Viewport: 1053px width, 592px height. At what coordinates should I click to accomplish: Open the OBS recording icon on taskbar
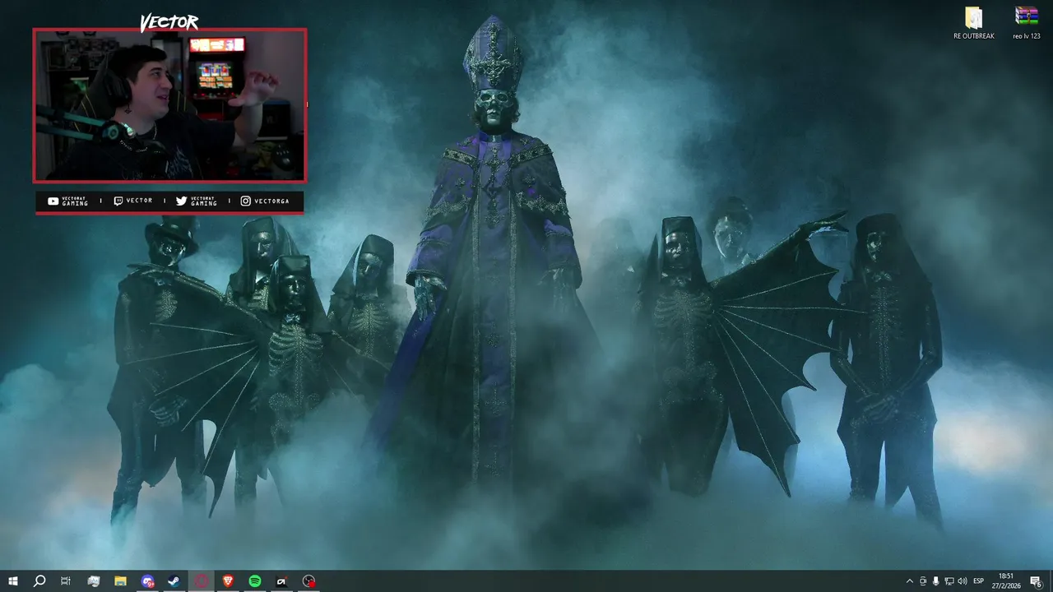click(308, 581)
